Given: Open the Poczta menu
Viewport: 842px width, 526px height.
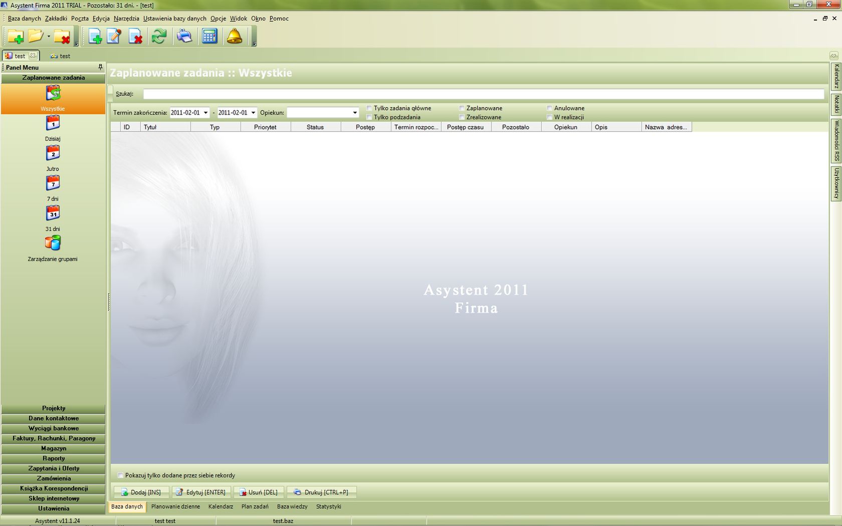Looking at the screenshot, I should [80, 19].
